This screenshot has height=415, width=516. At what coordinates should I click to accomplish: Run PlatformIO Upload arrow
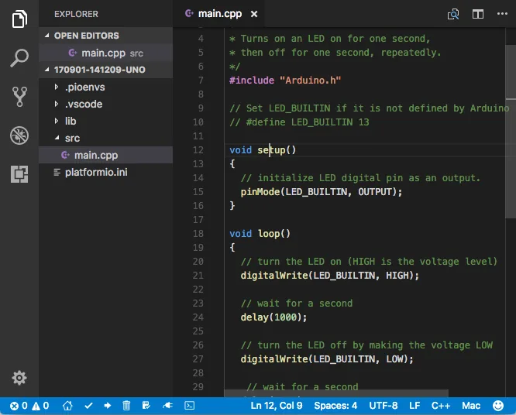click(107, 406)
